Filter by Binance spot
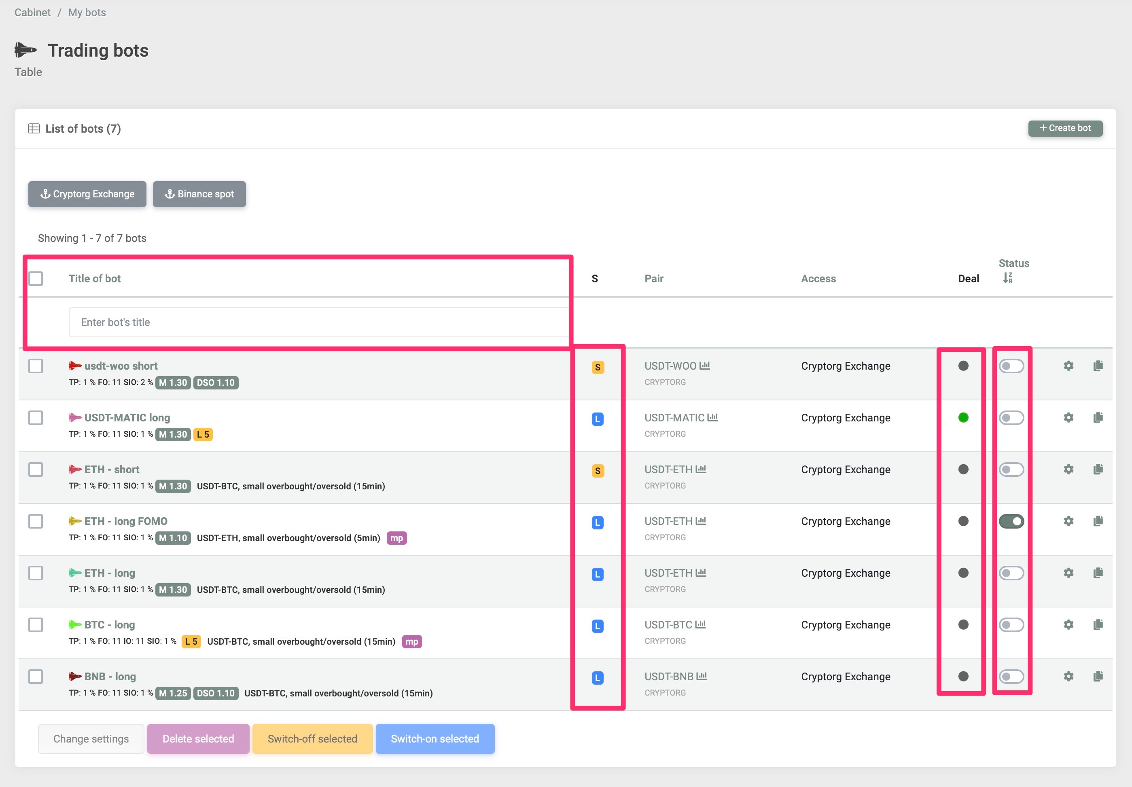1132x787 pixels. point(199,194)
